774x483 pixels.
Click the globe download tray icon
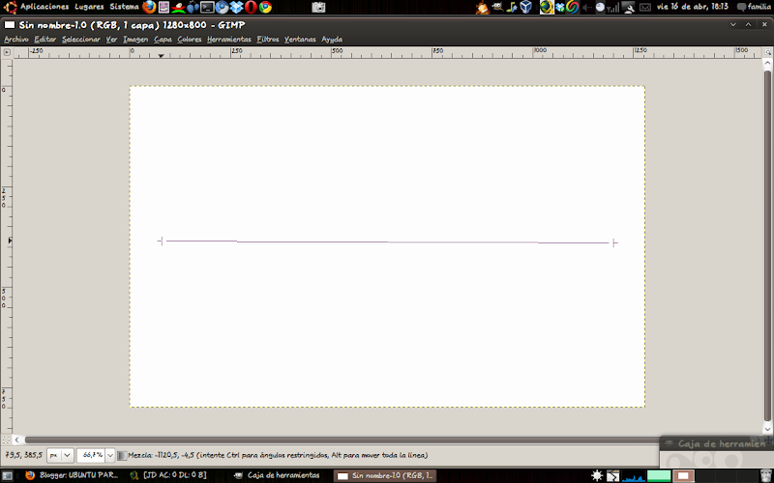[x=547, y=7]
